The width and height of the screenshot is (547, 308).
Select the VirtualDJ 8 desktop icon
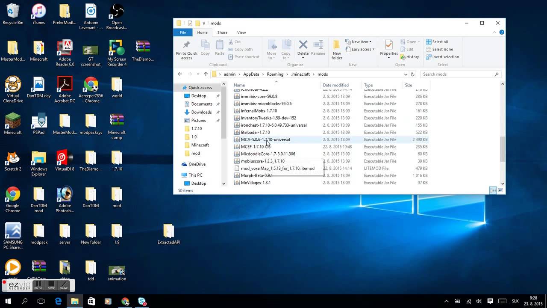pyautogui.click(x=65, y=161)
